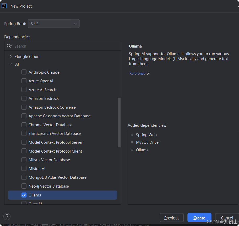Focus the dependencies Search field
This screenshot has width=239, height=226.
[x=62, y=46]
